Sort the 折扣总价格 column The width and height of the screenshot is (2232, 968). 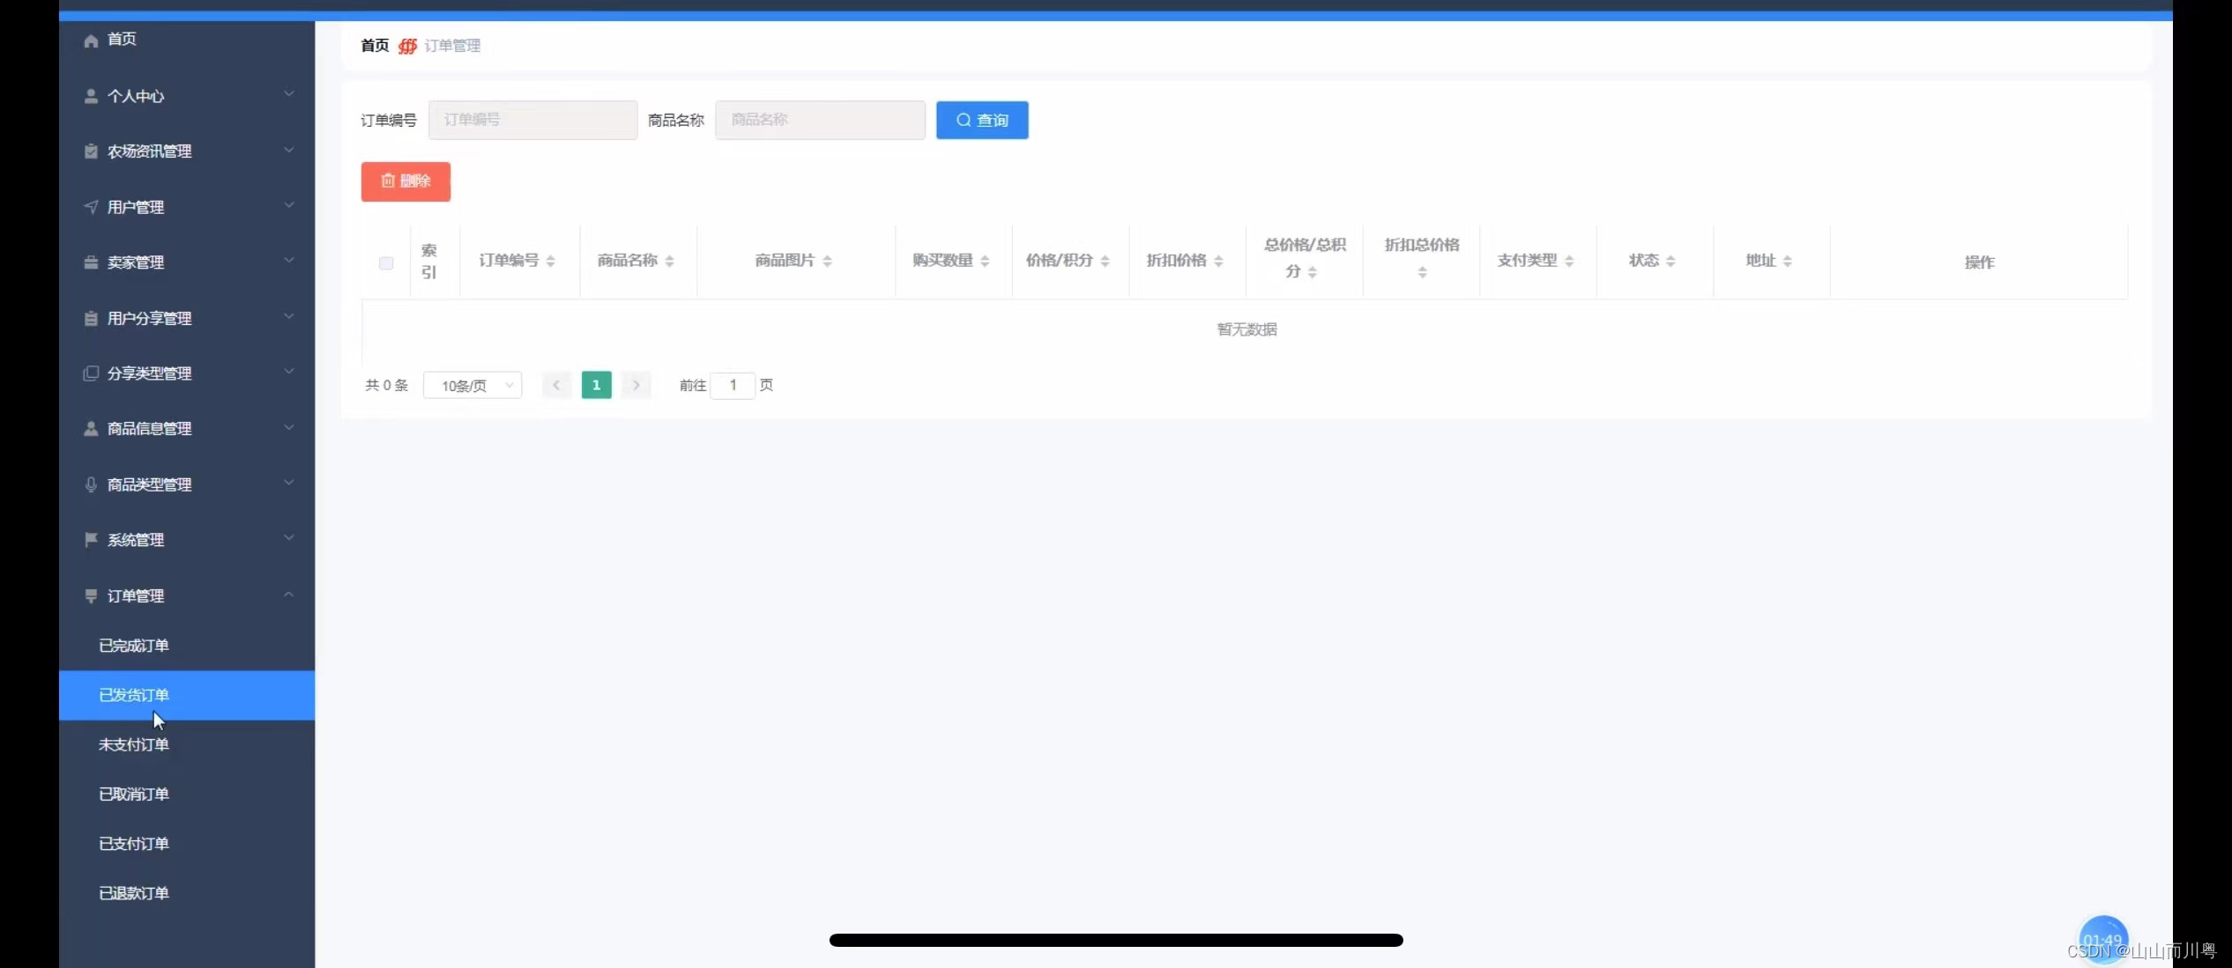[1422, 273]
